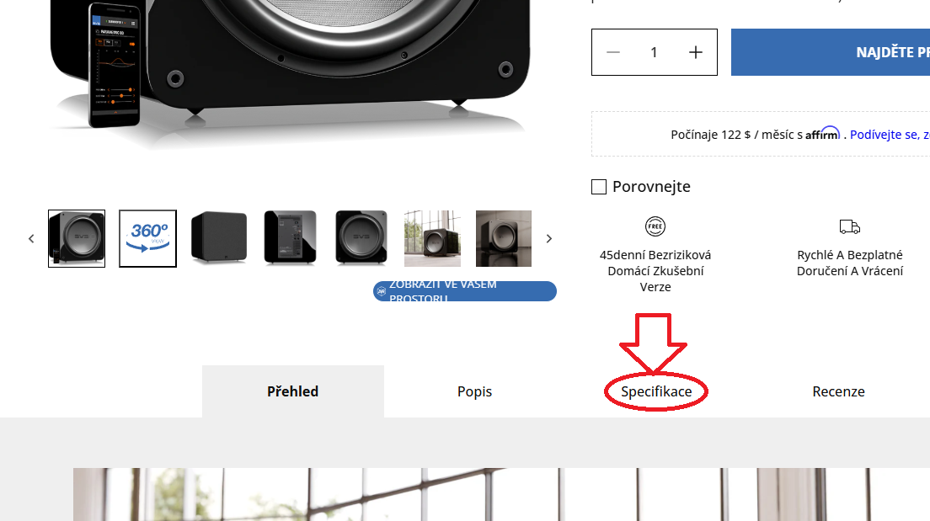Image resolution: width=930 pixels, height=521 pixels.
Task: Click the quantity input field showing 1
Action: 655,52
